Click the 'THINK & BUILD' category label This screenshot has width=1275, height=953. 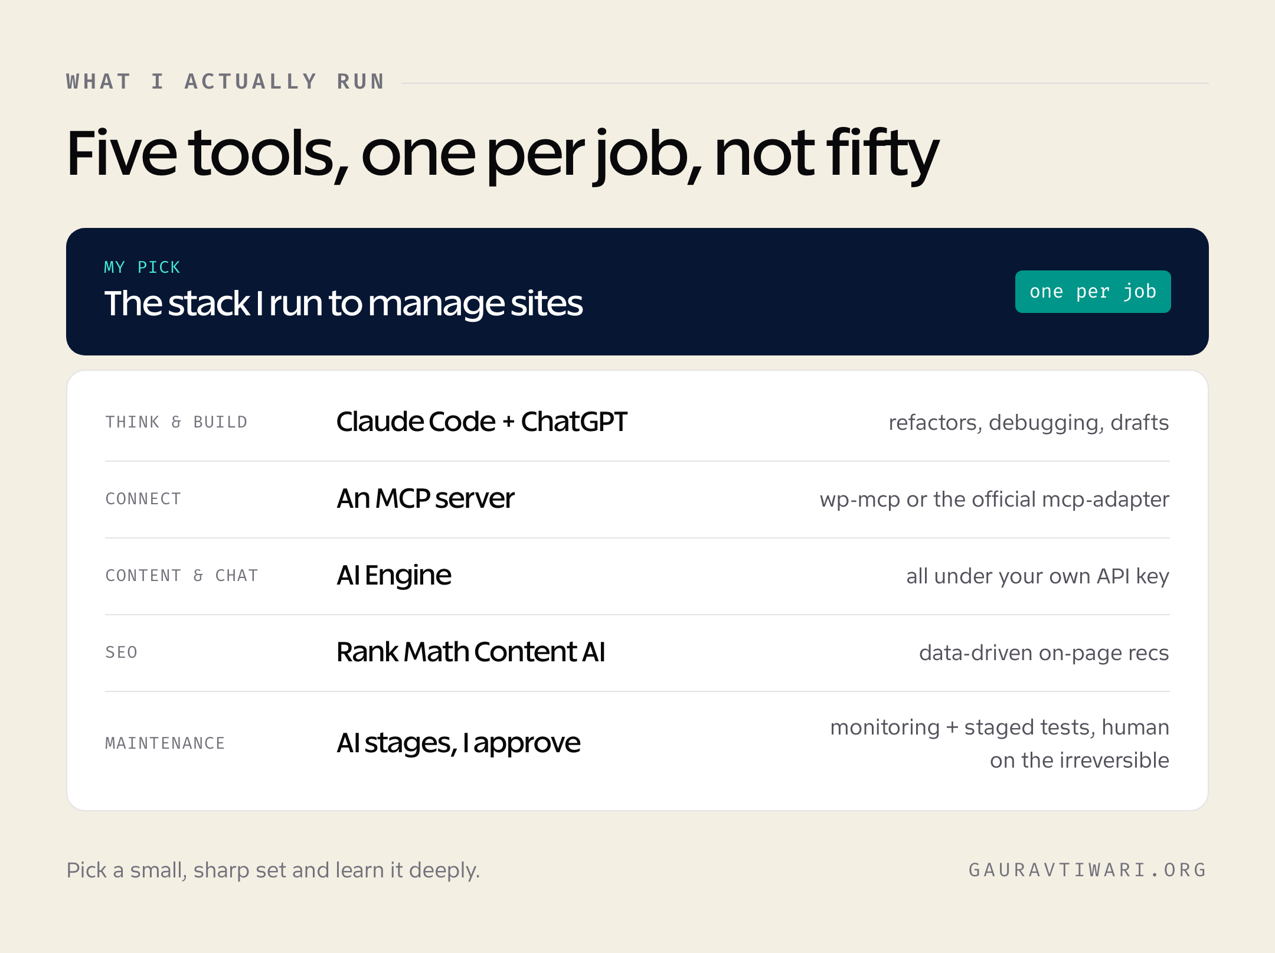coord(176,422)
